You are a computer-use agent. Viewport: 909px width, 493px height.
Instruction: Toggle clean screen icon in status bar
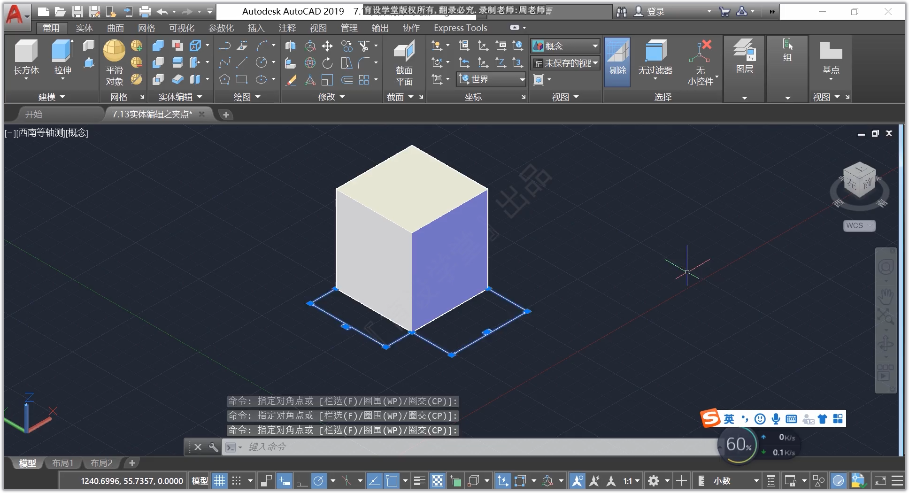tap(880, 481)
